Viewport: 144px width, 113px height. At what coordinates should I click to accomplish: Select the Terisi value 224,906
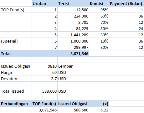[73, 16]
